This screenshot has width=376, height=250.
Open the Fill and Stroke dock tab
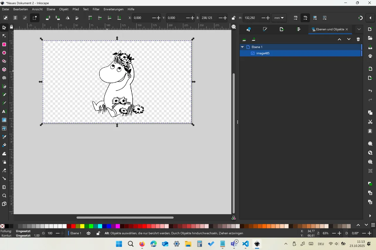tap(265, 29)
